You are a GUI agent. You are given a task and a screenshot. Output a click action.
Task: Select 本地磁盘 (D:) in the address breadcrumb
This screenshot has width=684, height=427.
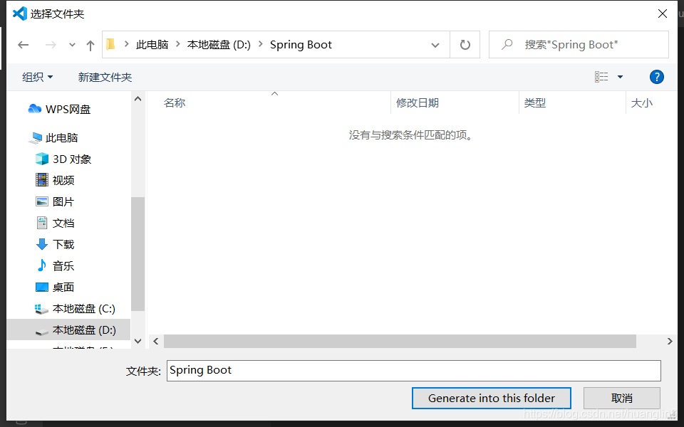(219, 44)
